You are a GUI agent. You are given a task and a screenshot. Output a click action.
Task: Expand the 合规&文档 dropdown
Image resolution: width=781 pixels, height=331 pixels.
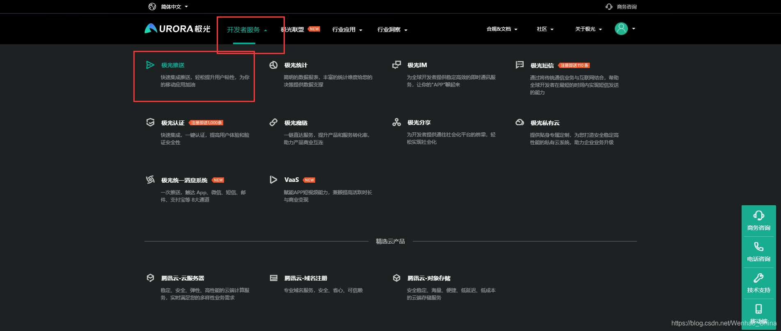pyautogui.click(x=502, y=29)
